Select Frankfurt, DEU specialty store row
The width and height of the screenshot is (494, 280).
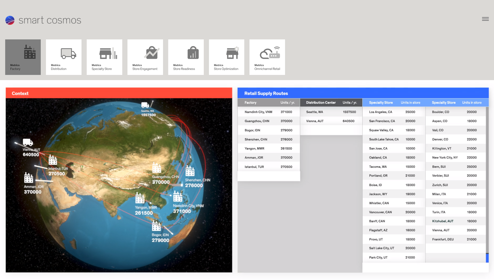click(454, 239)
